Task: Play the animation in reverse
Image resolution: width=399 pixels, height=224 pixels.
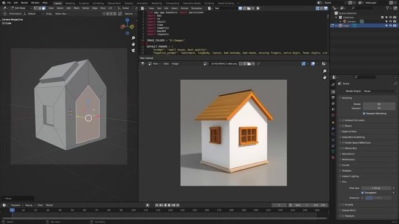Action: point(165,205)
